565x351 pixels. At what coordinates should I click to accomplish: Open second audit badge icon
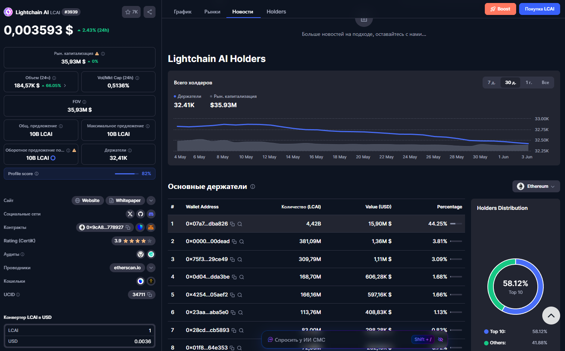pos(151,254)
